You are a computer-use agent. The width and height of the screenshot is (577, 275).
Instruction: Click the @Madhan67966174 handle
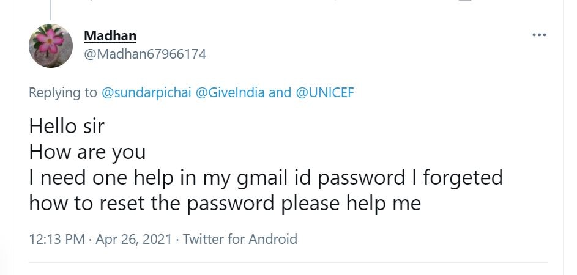pos(144,54)
